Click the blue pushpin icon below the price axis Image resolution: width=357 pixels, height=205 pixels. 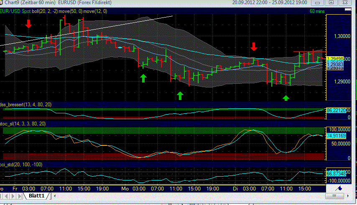pos(339,188)
